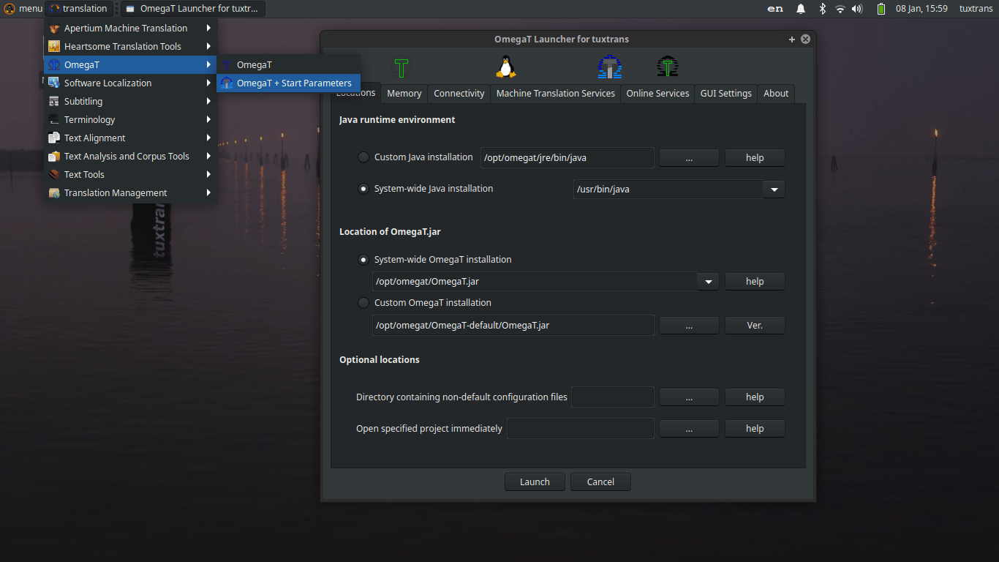Click the clock showing 08 Jan, 15:59
999x562 pixels.
click(921, 9)
